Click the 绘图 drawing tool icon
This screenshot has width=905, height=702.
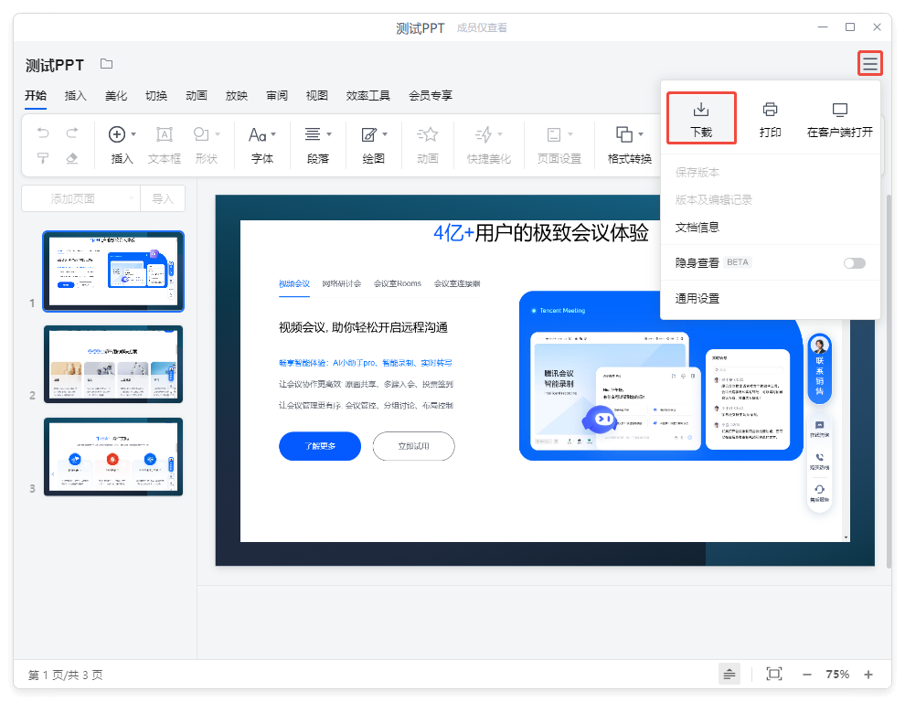[x=368, y=134]
